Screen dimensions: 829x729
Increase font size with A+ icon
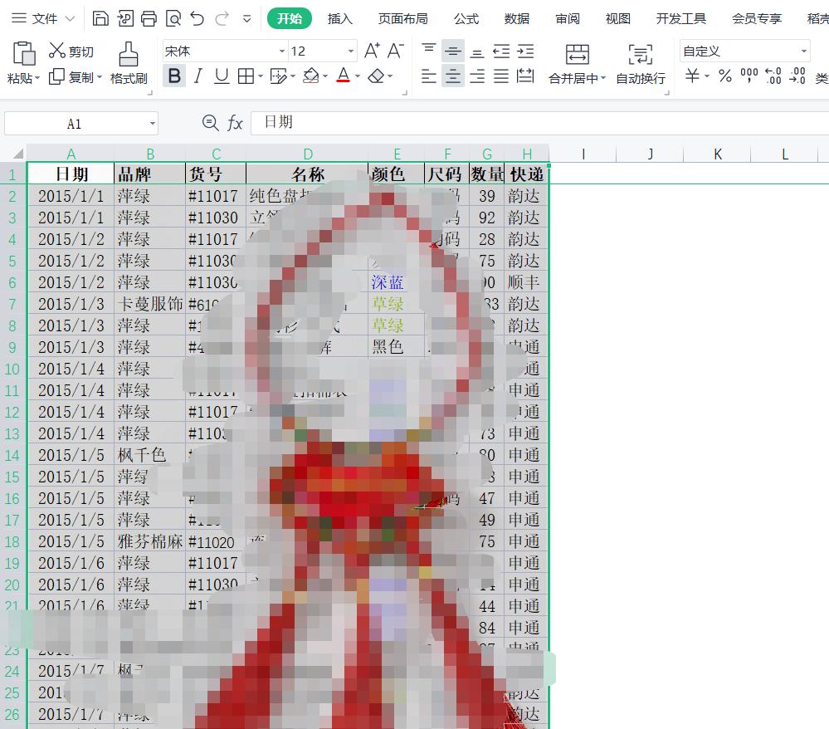pos(373,51)
